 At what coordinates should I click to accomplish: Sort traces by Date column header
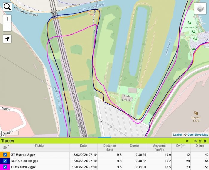(83, 146)
